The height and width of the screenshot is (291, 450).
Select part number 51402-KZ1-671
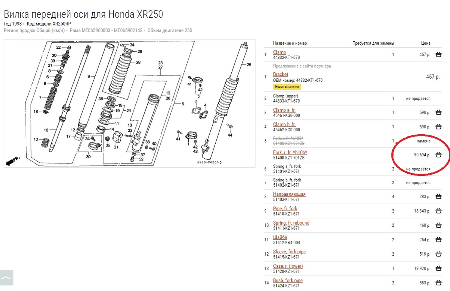(x=286, y=185)
